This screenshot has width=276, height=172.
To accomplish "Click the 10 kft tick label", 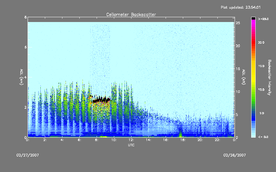I will click(238, 92).
